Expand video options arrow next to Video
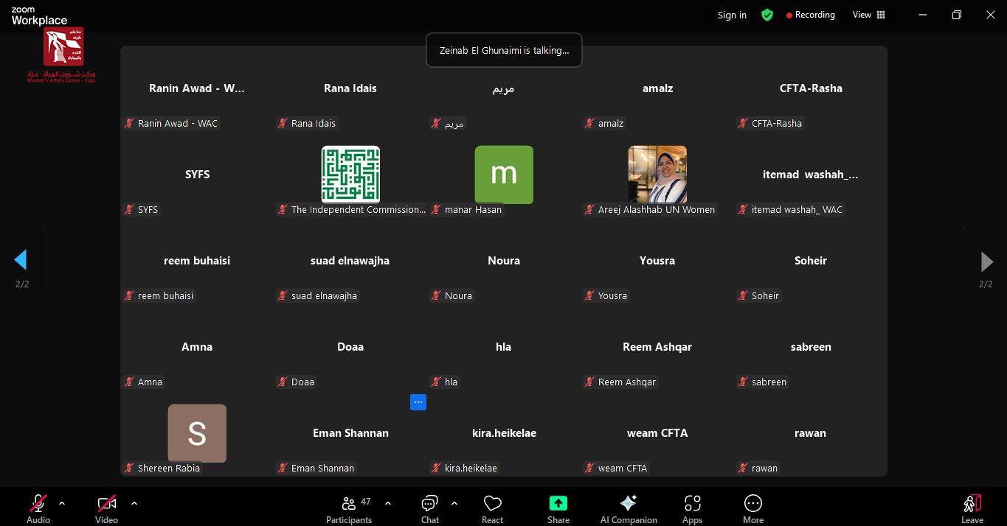 (134, 504)
